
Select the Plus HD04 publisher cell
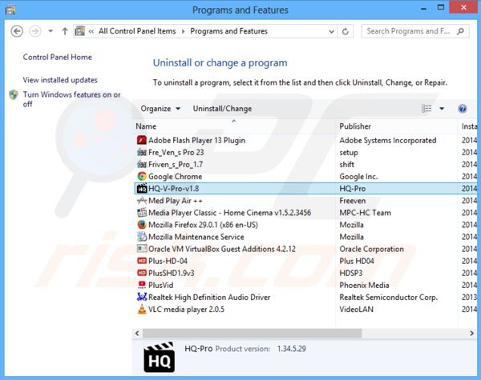[357, 261]
